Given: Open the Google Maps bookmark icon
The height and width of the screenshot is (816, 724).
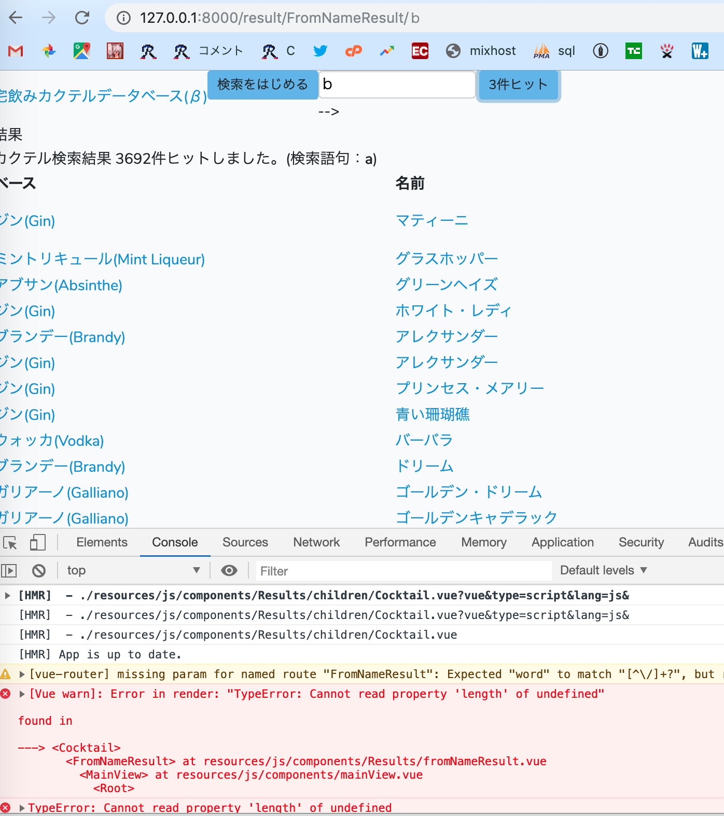Looking at the screenshot, I should point(81,51).
